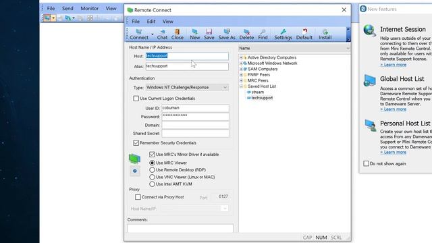Click Learn more under Internet Session

click(393, 65)
